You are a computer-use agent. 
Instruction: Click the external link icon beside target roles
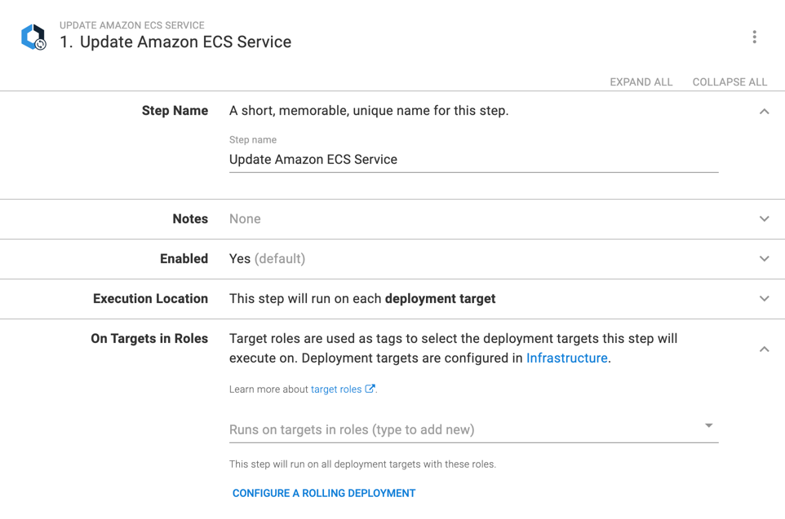pyautogui.click(x=370, y=389)
